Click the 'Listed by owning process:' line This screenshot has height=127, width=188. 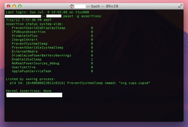[x=31, y=79]
